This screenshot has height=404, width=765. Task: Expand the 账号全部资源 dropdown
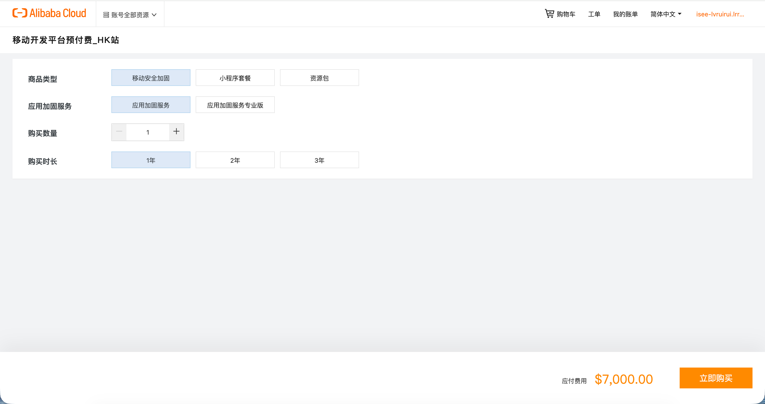click(x=130, y=15)
